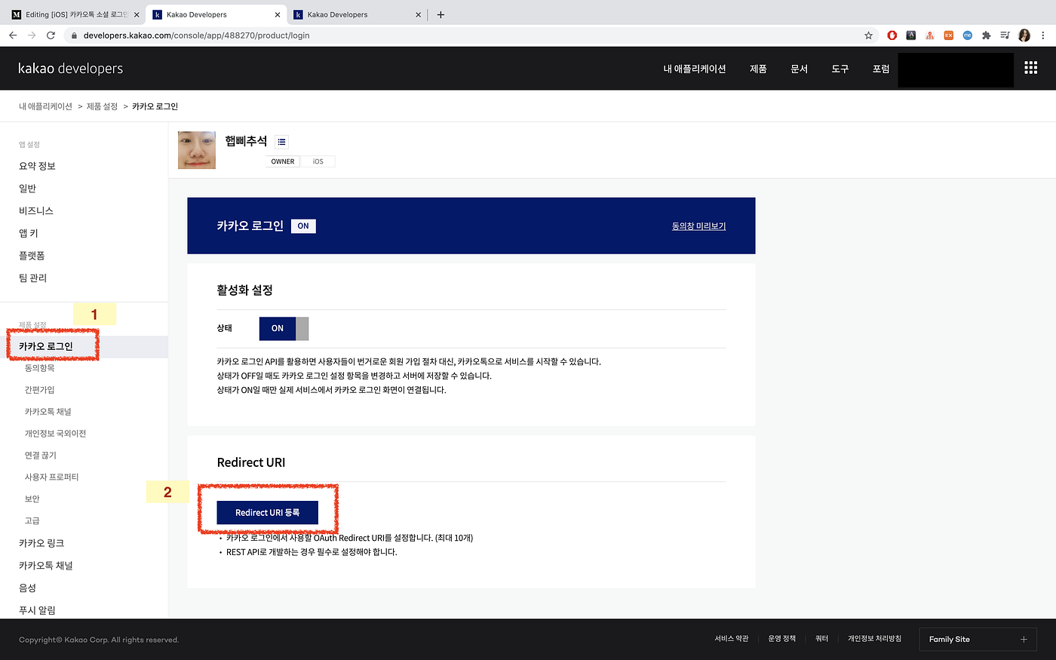This screenshot has height=660, width=1056.
Task: Click the browser address bar URL
Action: click(197, 35)
